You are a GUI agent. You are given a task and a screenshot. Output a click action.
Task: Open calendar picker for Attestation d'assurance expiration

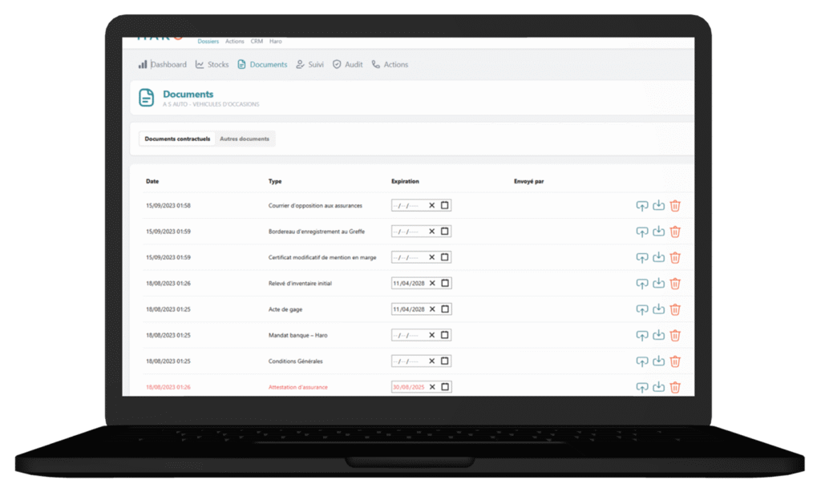coord(445,387)
